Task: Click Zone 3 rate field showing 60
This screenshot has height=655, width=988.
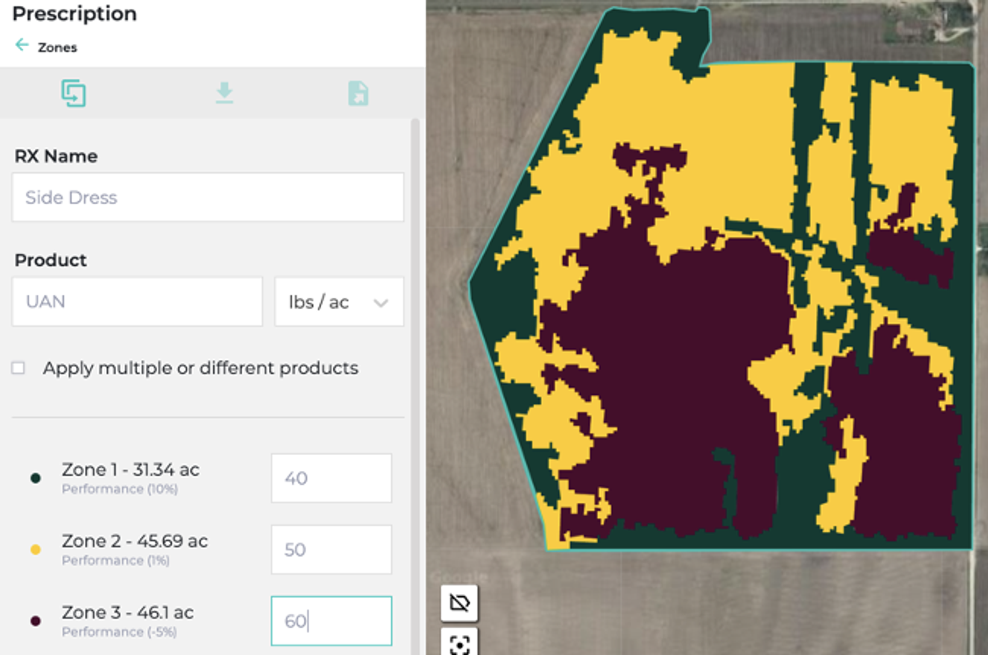Action: [331, 621]
